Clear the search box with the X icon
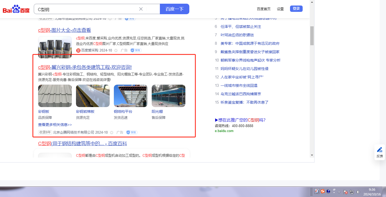The height and width of the screenshot is (197, 386). click(x=141, y=9)
